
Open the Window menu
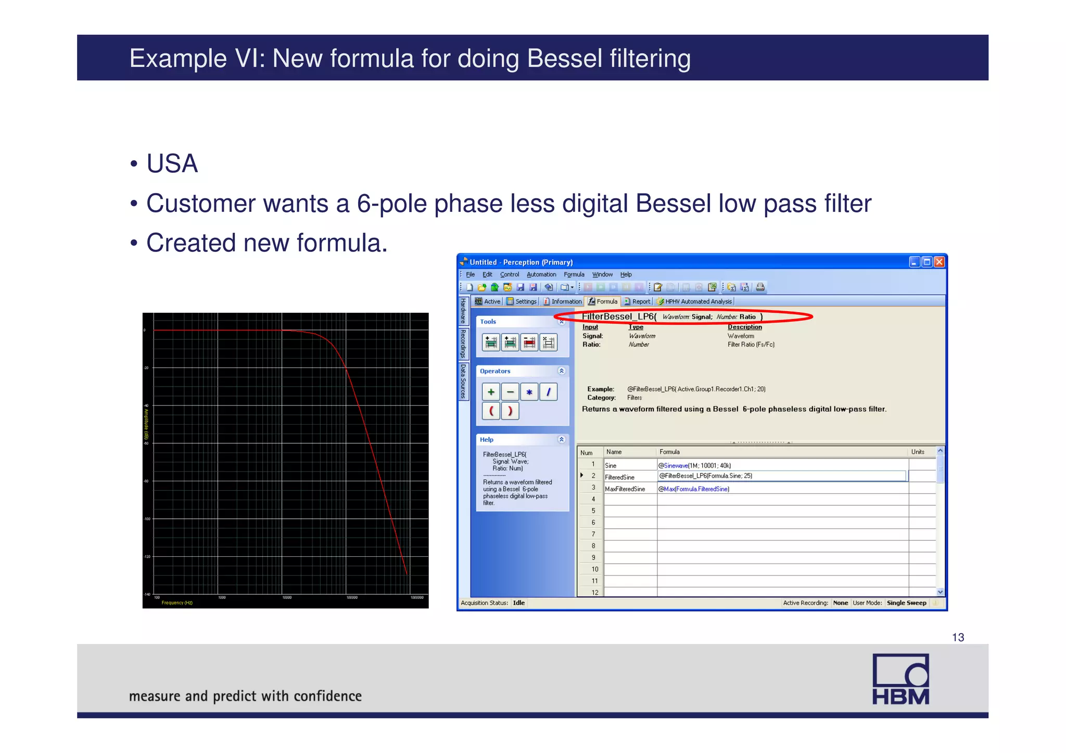point(602,275)
